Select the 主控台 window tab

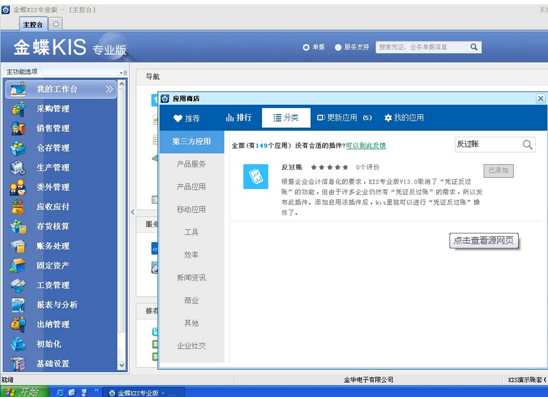32,24
